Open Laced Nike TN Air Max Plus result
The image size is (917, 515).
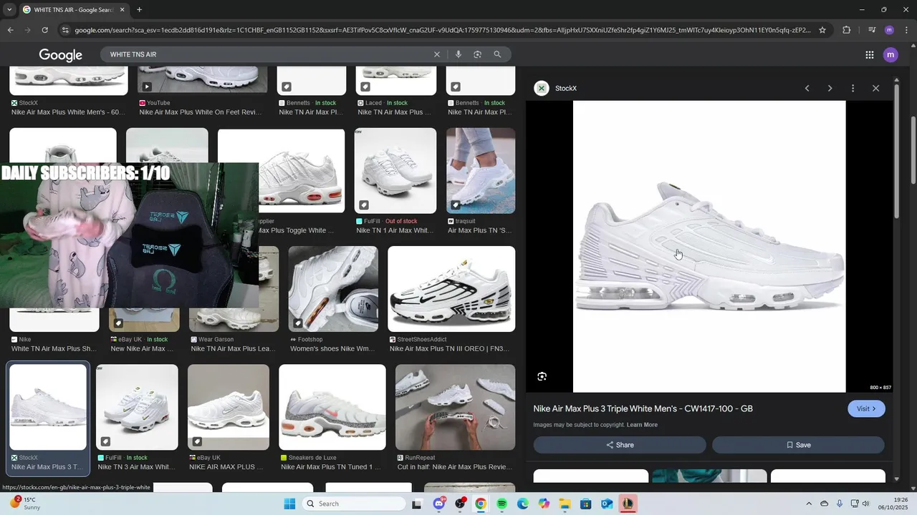point(394,112)
